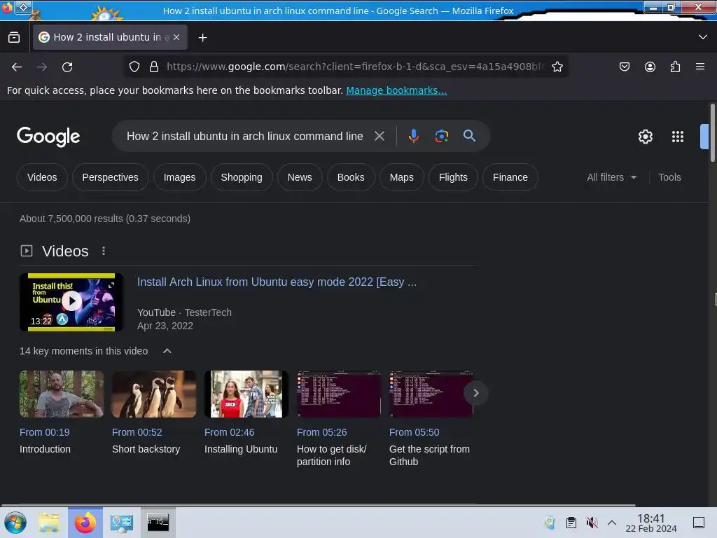
Task: Click the blue Sign in button
Action: 704,137
